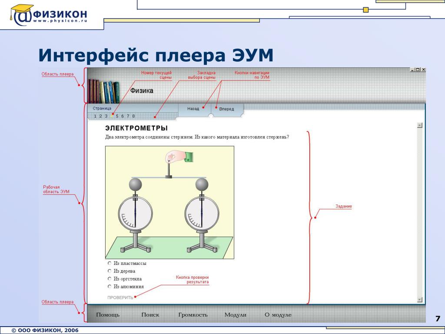This screenshot has width=445, height=334.
Task: Click the Физика subject title
Action: [x=142, y=90]
